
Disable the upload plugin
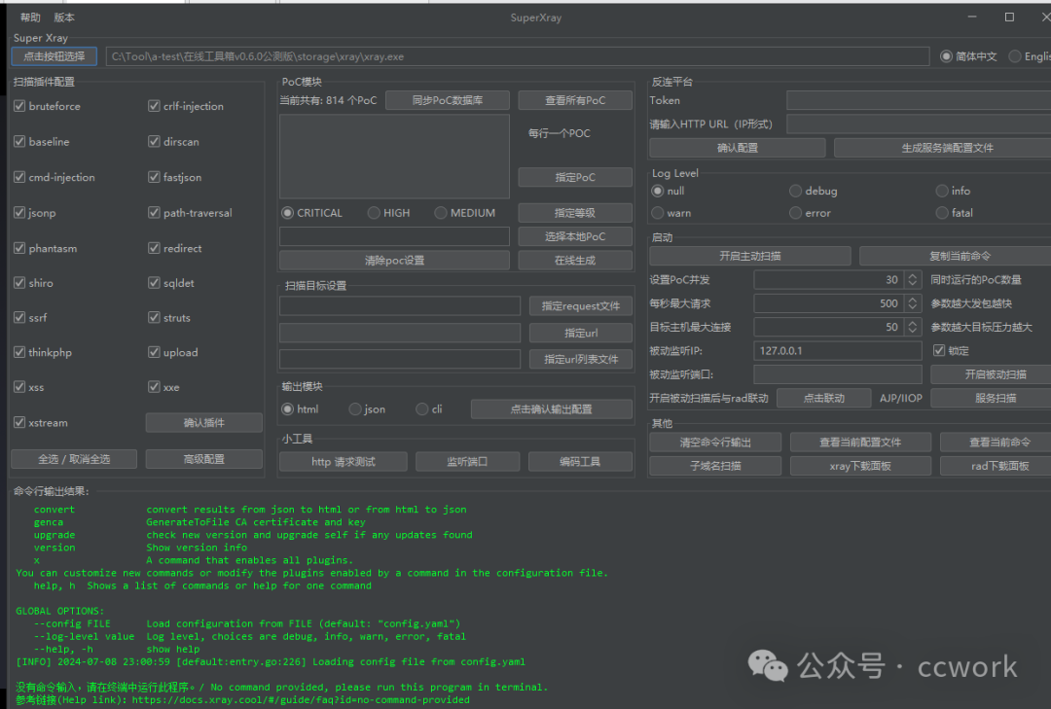154,352
